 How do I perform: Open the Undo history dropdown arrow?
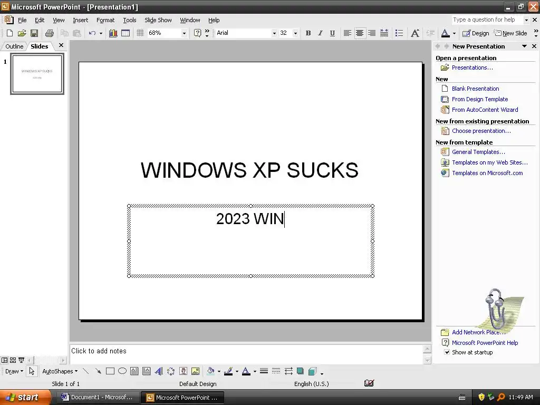click(x=101, y=33)
